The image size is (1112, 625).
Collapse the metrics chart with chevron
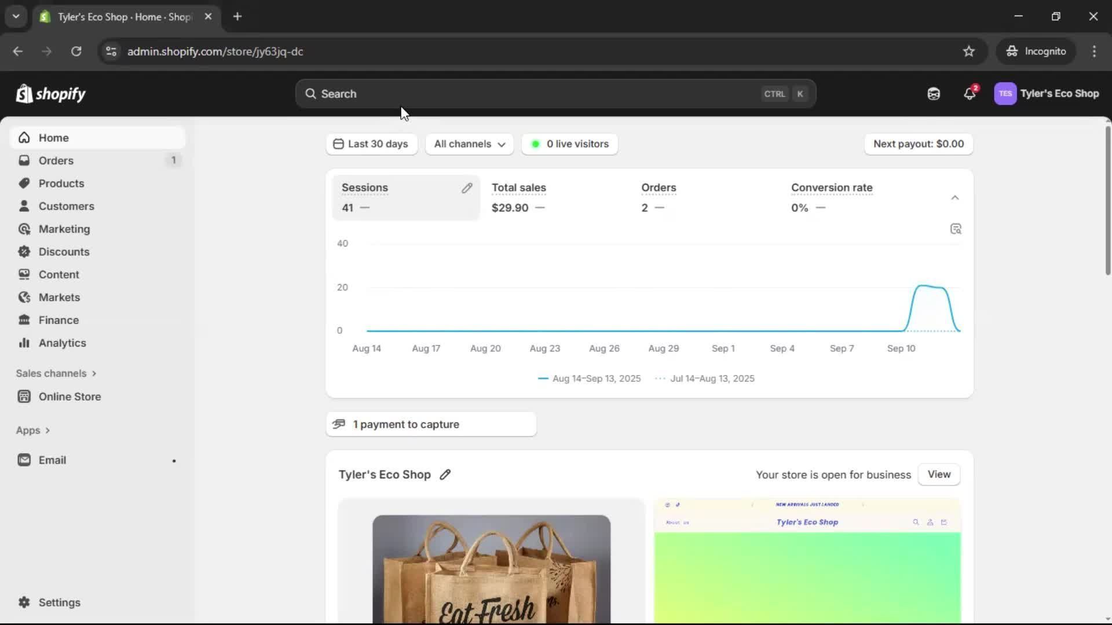coord(954,198)
